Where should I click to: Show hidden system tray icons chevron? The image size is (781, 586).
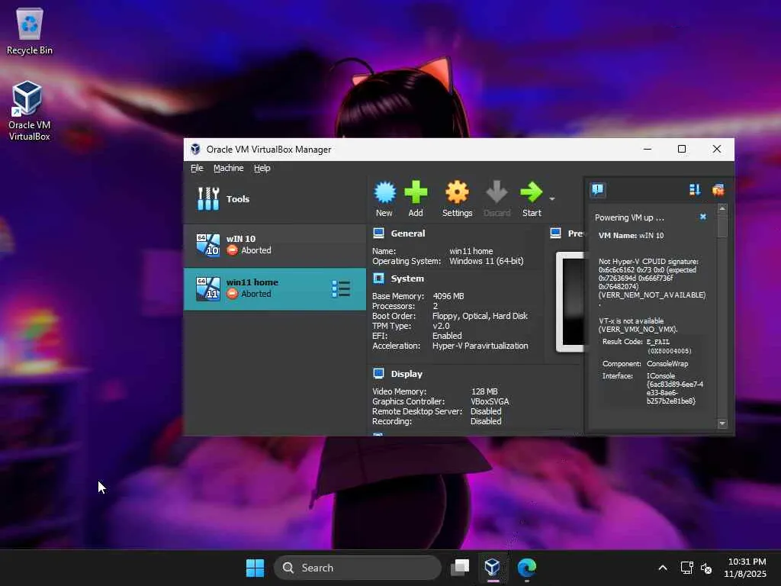(x=663, y=568)
